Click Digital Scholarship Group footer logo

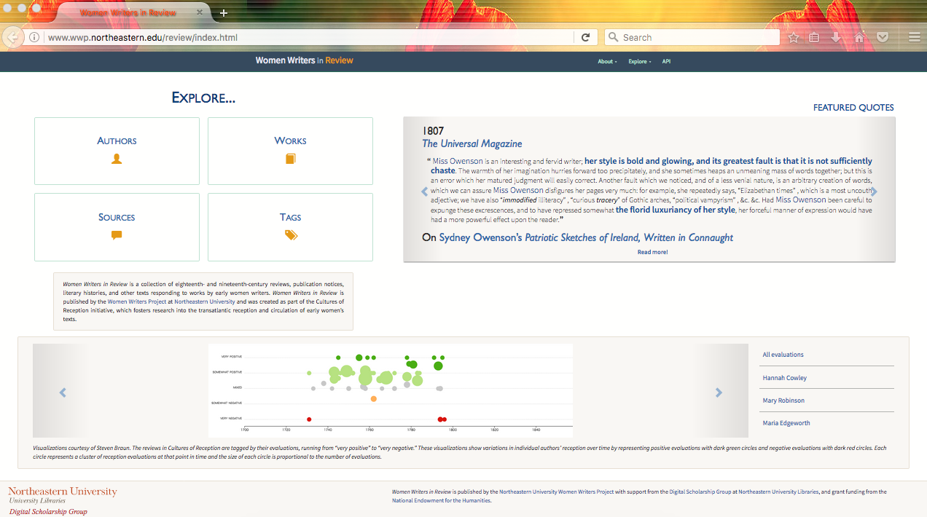(x=48, y=511)
